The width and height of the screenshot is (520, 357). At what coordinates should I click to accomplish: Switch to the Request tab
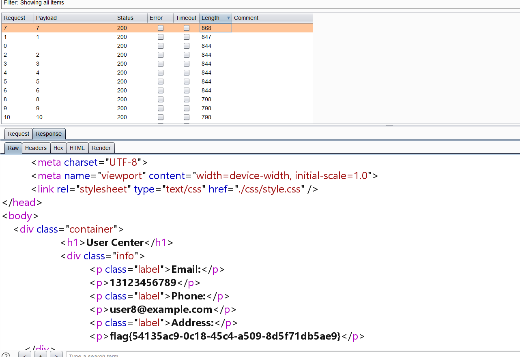pyautogui.click(x=19, y=134)
